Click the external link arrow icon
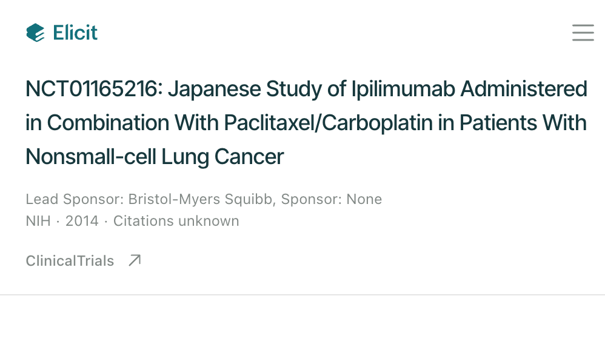 (x=135, y=260)
